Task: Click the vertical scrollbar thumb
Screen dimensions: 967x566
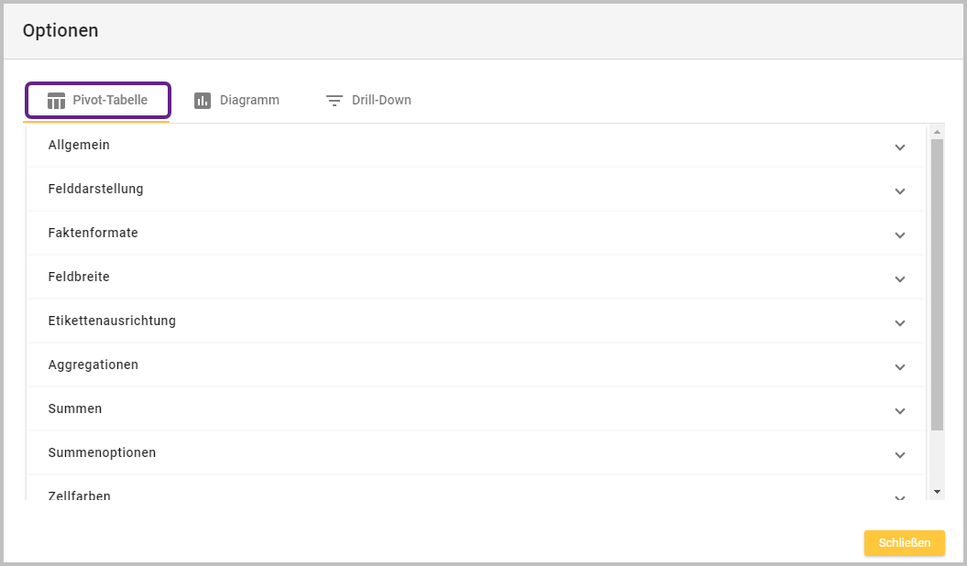Action: [x=937, y=284]
